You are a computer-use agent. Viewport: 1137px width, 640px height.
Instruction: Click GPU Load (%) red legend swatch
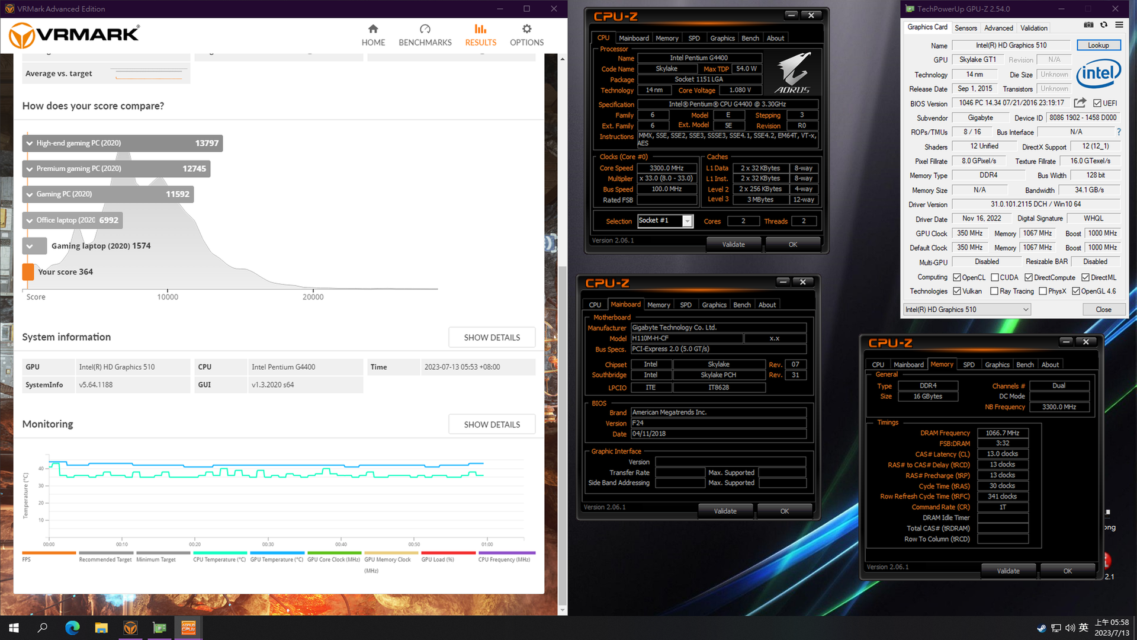(x=448, y=553)
